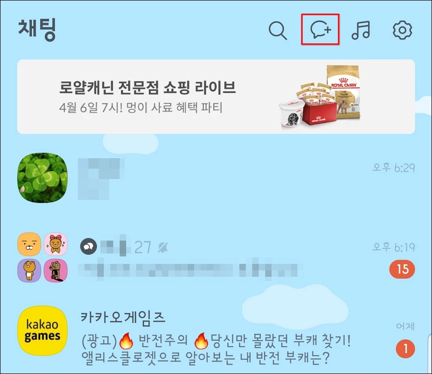This screenshot has height=374, width=432.
Task: Tap the 채팅 heading
Action: tap(37, 29)
